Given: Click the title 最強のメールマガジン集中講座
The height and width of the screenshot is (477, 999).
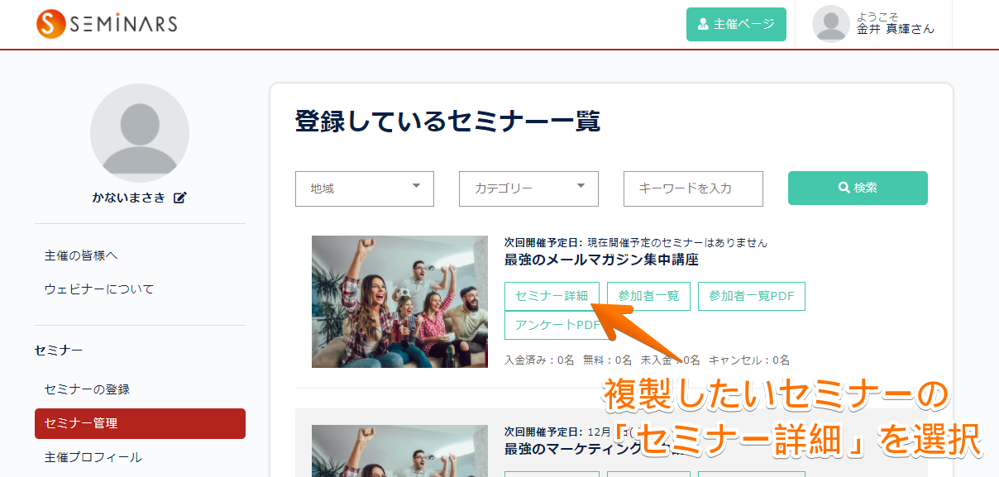Looking at the screenshot, I should tap(601, 260).
